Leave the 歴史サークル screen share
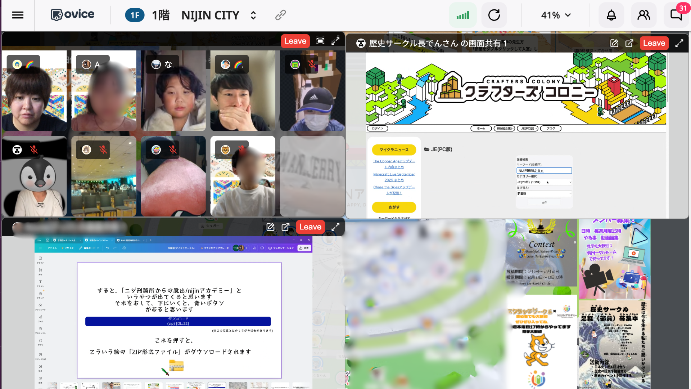Viewport: 691px width, 389px height. [x=654, y=43]
